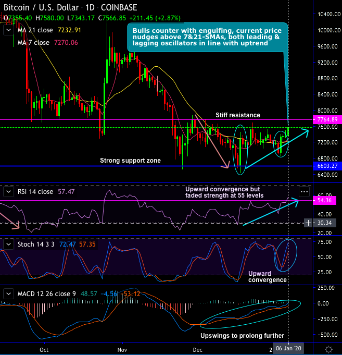
Task: Click the 30.34 RSI crosshair value label
Action: click(x=325, y=223)
